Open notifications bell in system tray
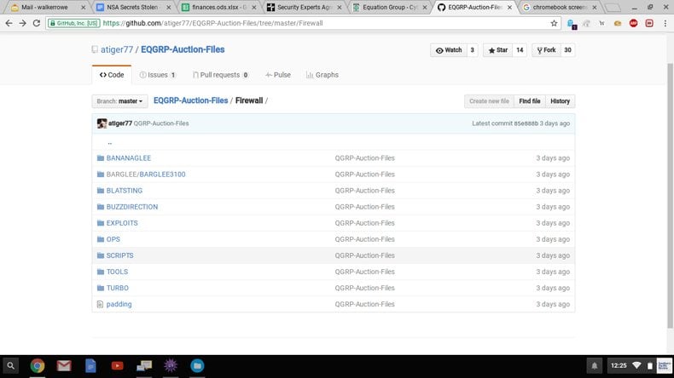674x378 pixels. 595,366
